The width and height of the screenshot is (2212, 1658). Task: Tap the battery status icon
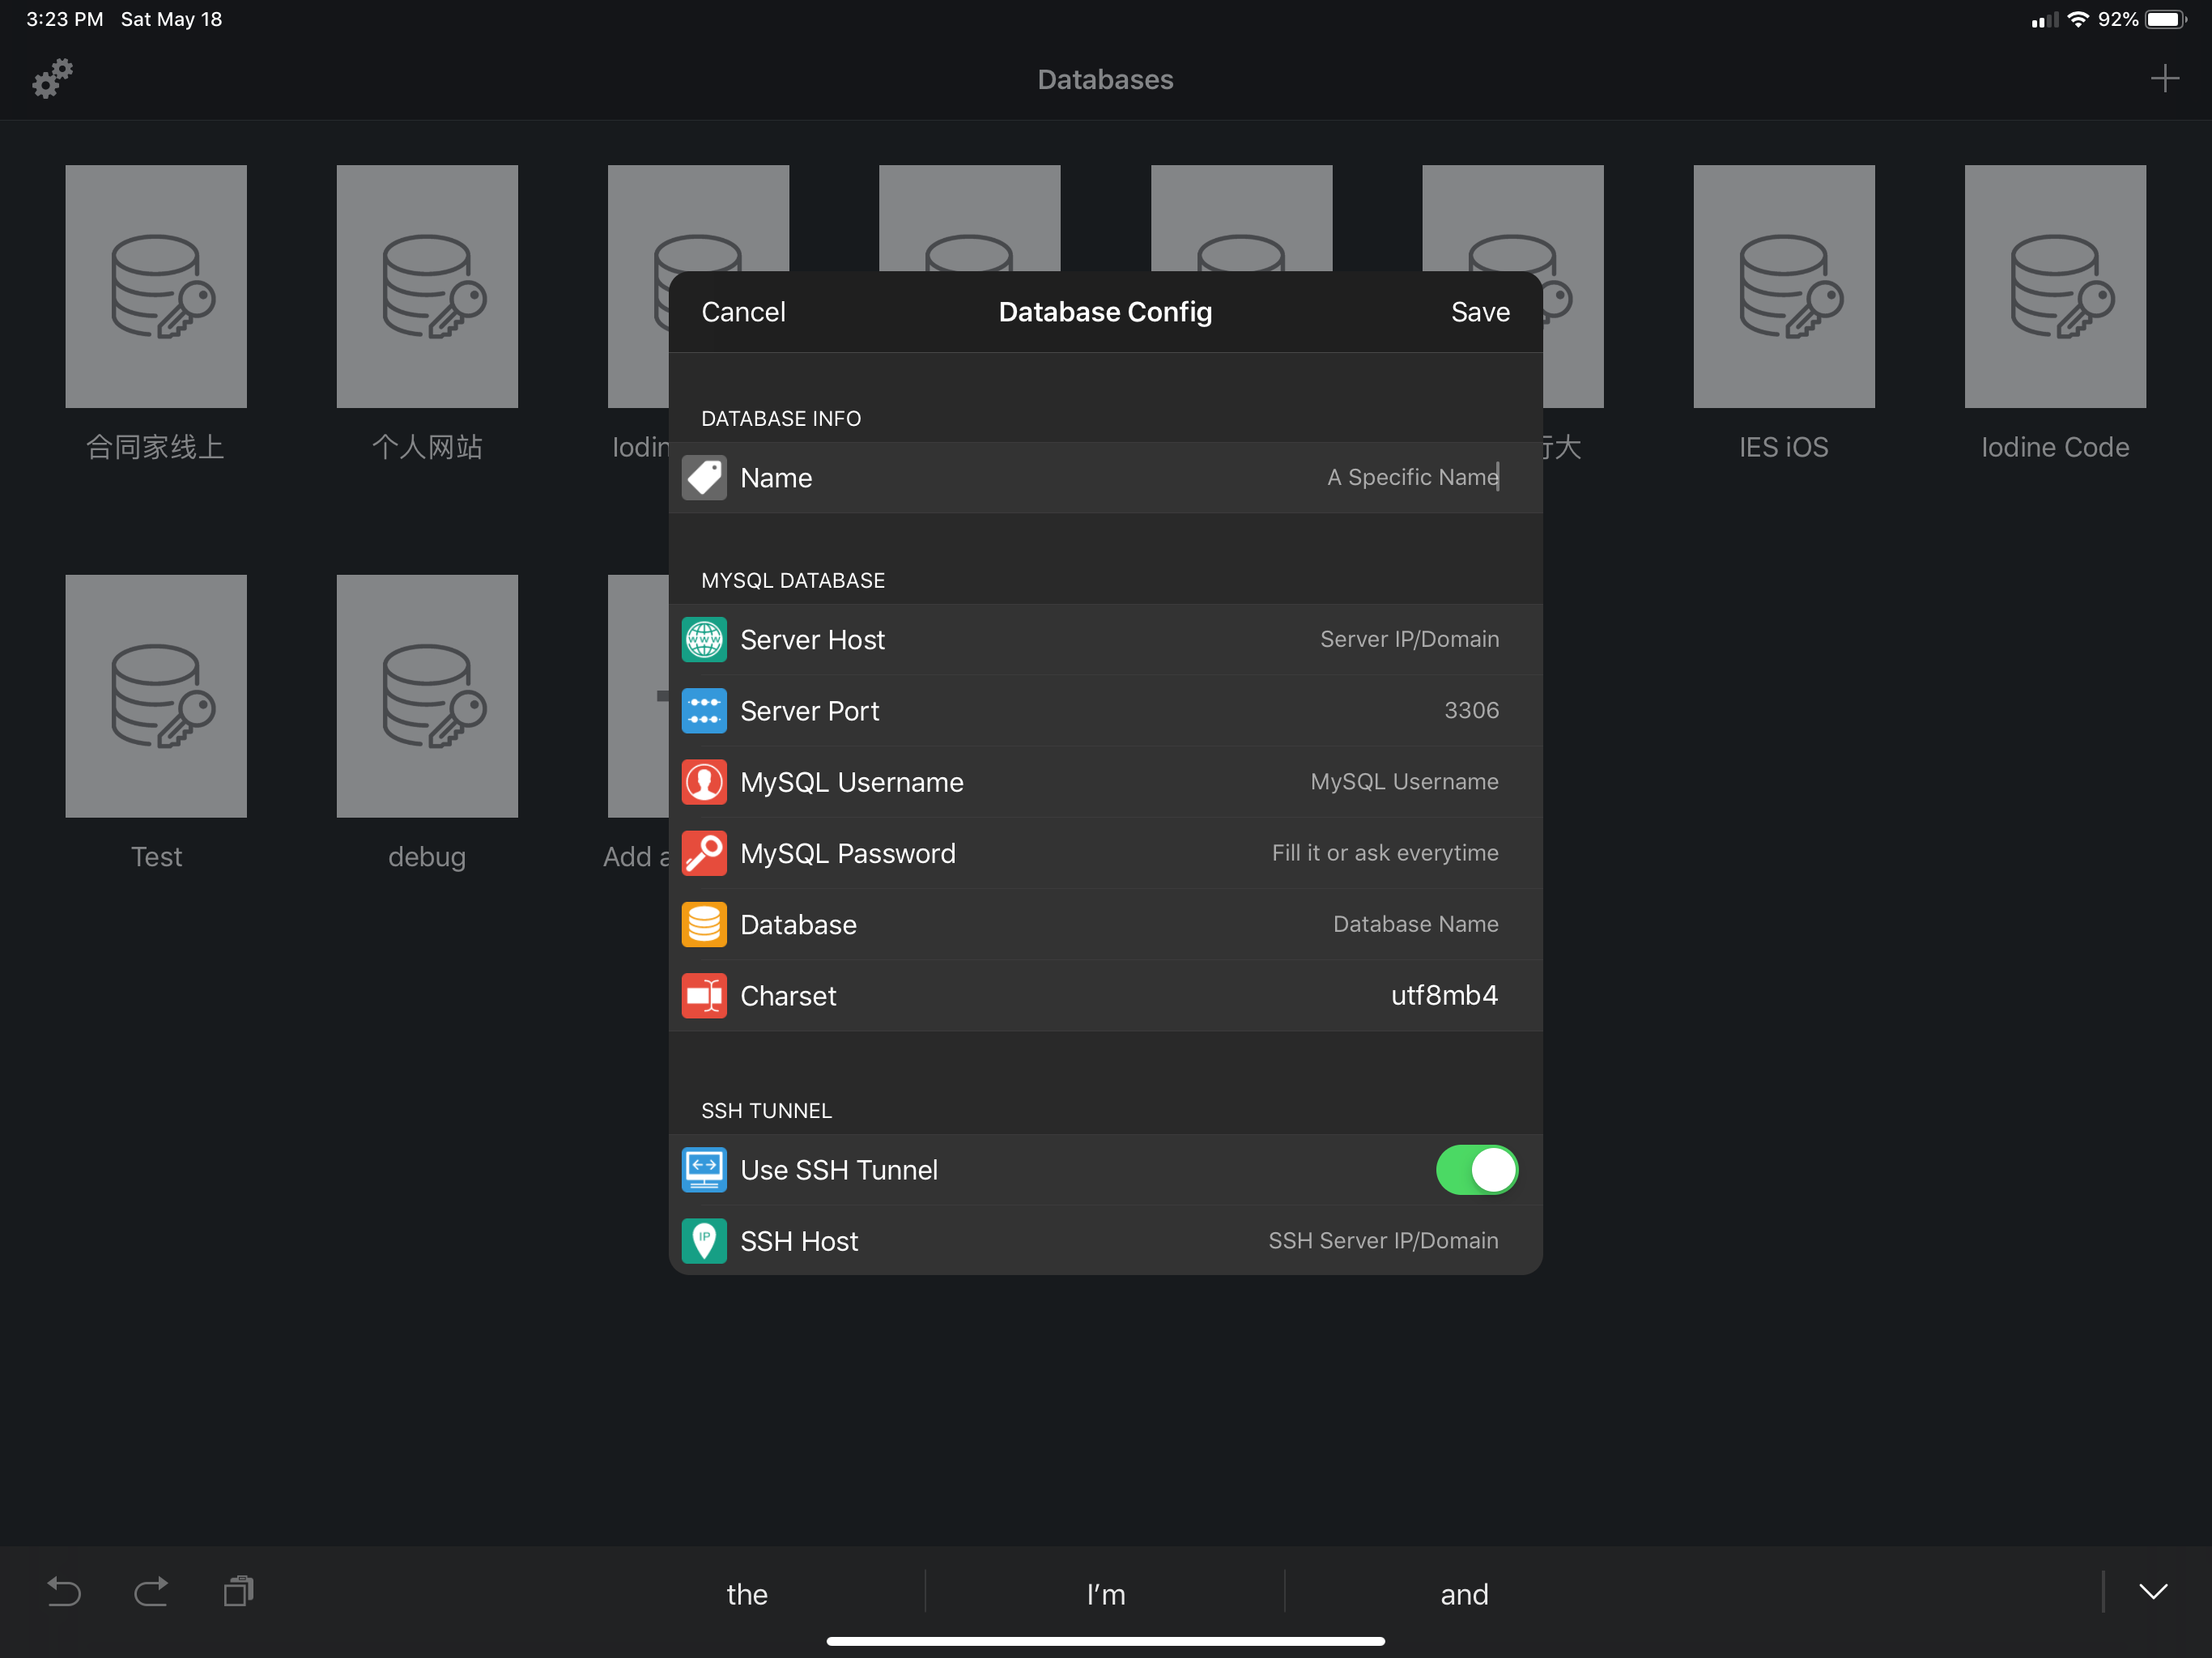(2165, 19)
